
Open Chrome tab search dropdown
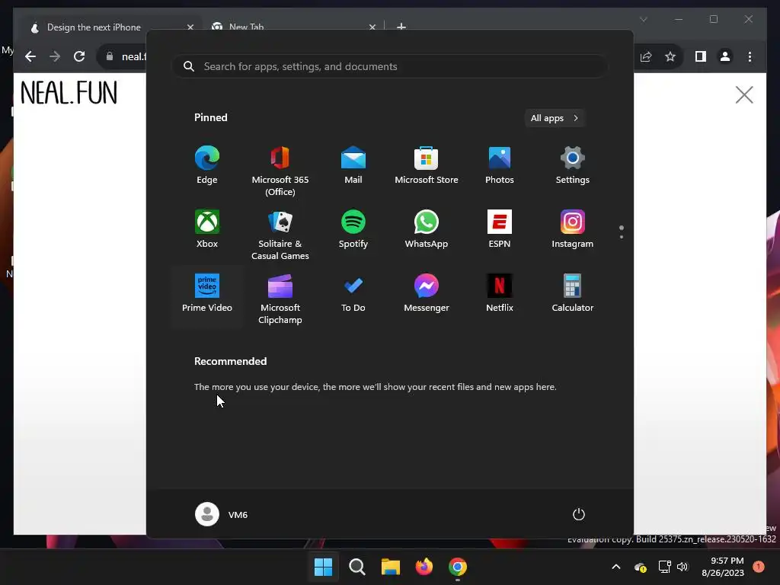pos(643,19)
